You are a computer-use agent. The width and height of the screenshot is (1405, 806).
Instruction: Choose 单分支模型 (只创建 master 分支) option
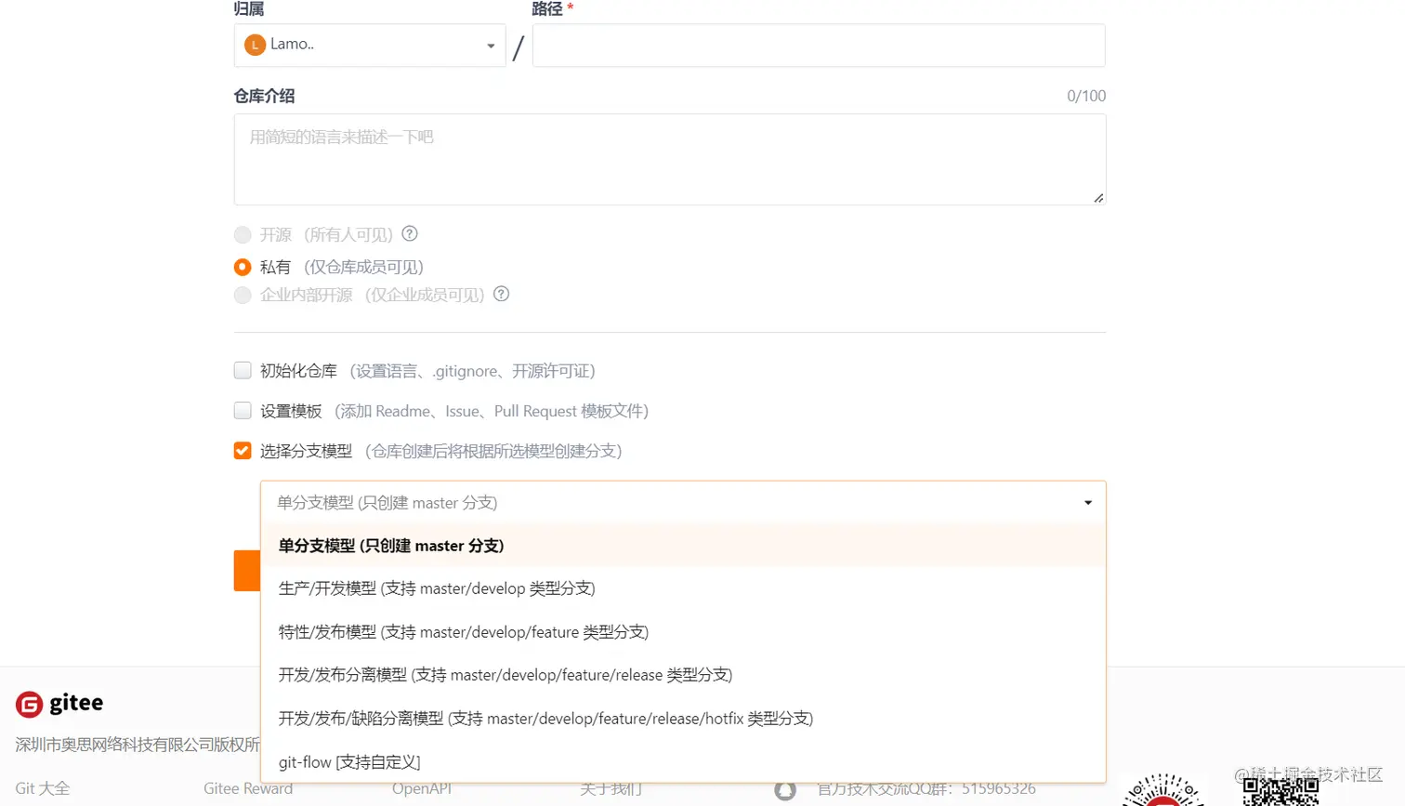point(683,546)
